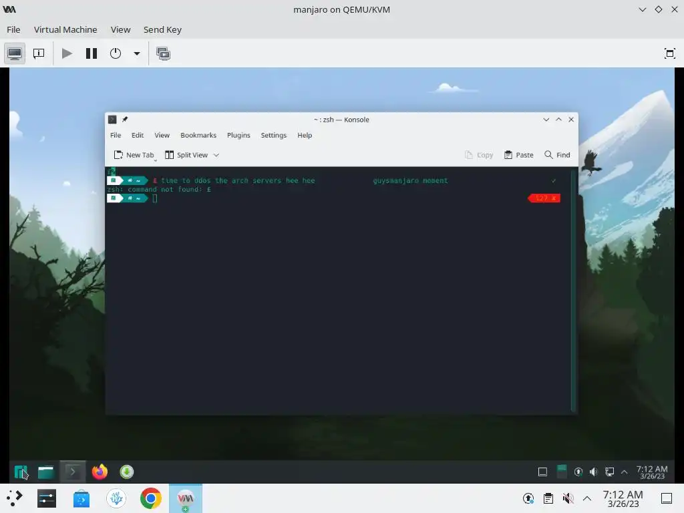Open the green installer download icon

coord(126,472)
